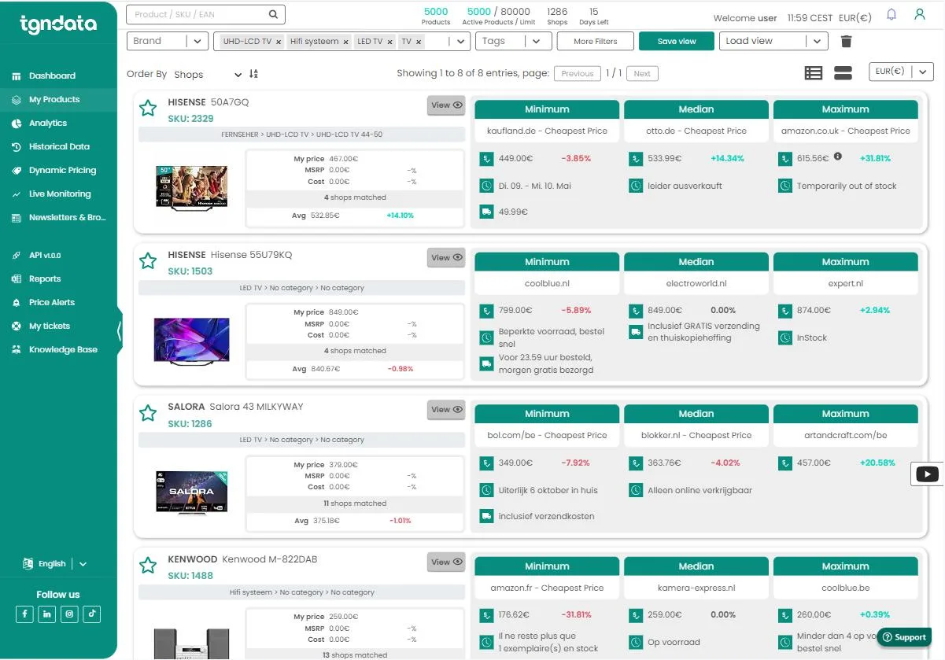Remove Hifi systeem filter tag

[x=345, y=42]
